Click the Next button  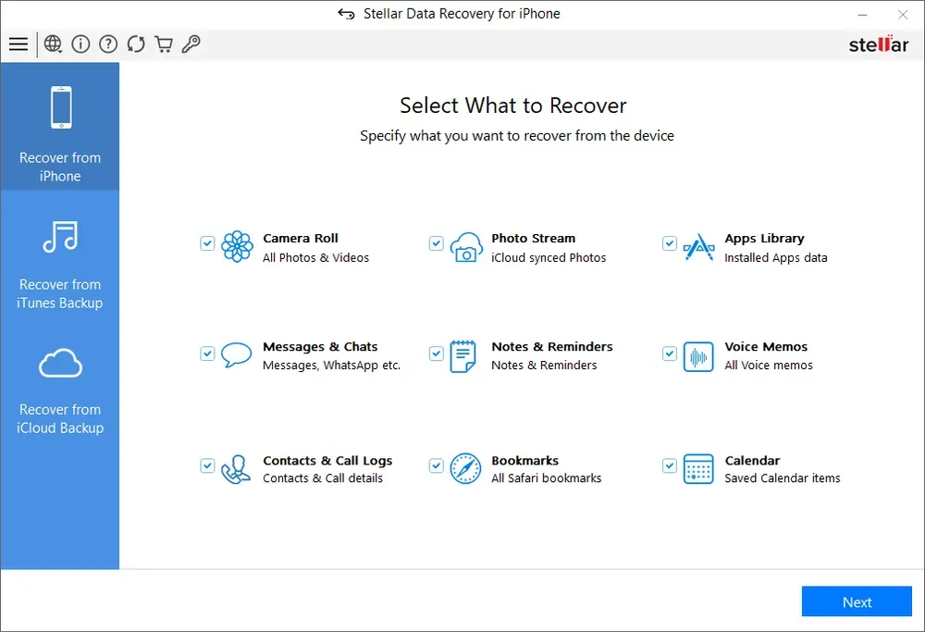pyautogui.click(x=856, y=601)
